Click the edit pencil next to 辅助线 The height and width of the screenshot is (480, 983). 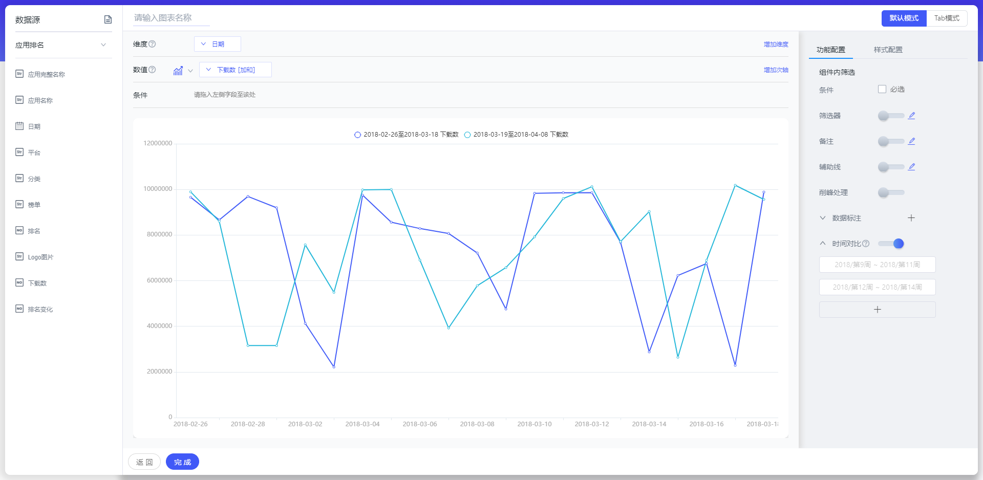[911, 167]
